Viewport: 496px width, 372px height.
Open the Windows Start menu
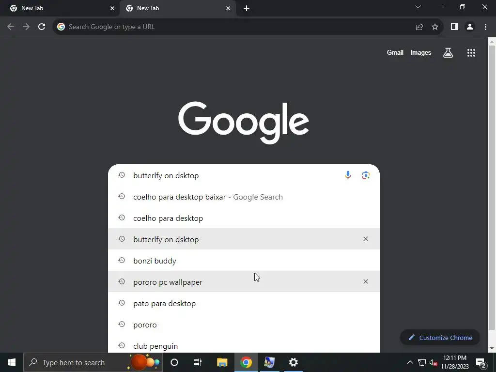(x=12, y=362)
